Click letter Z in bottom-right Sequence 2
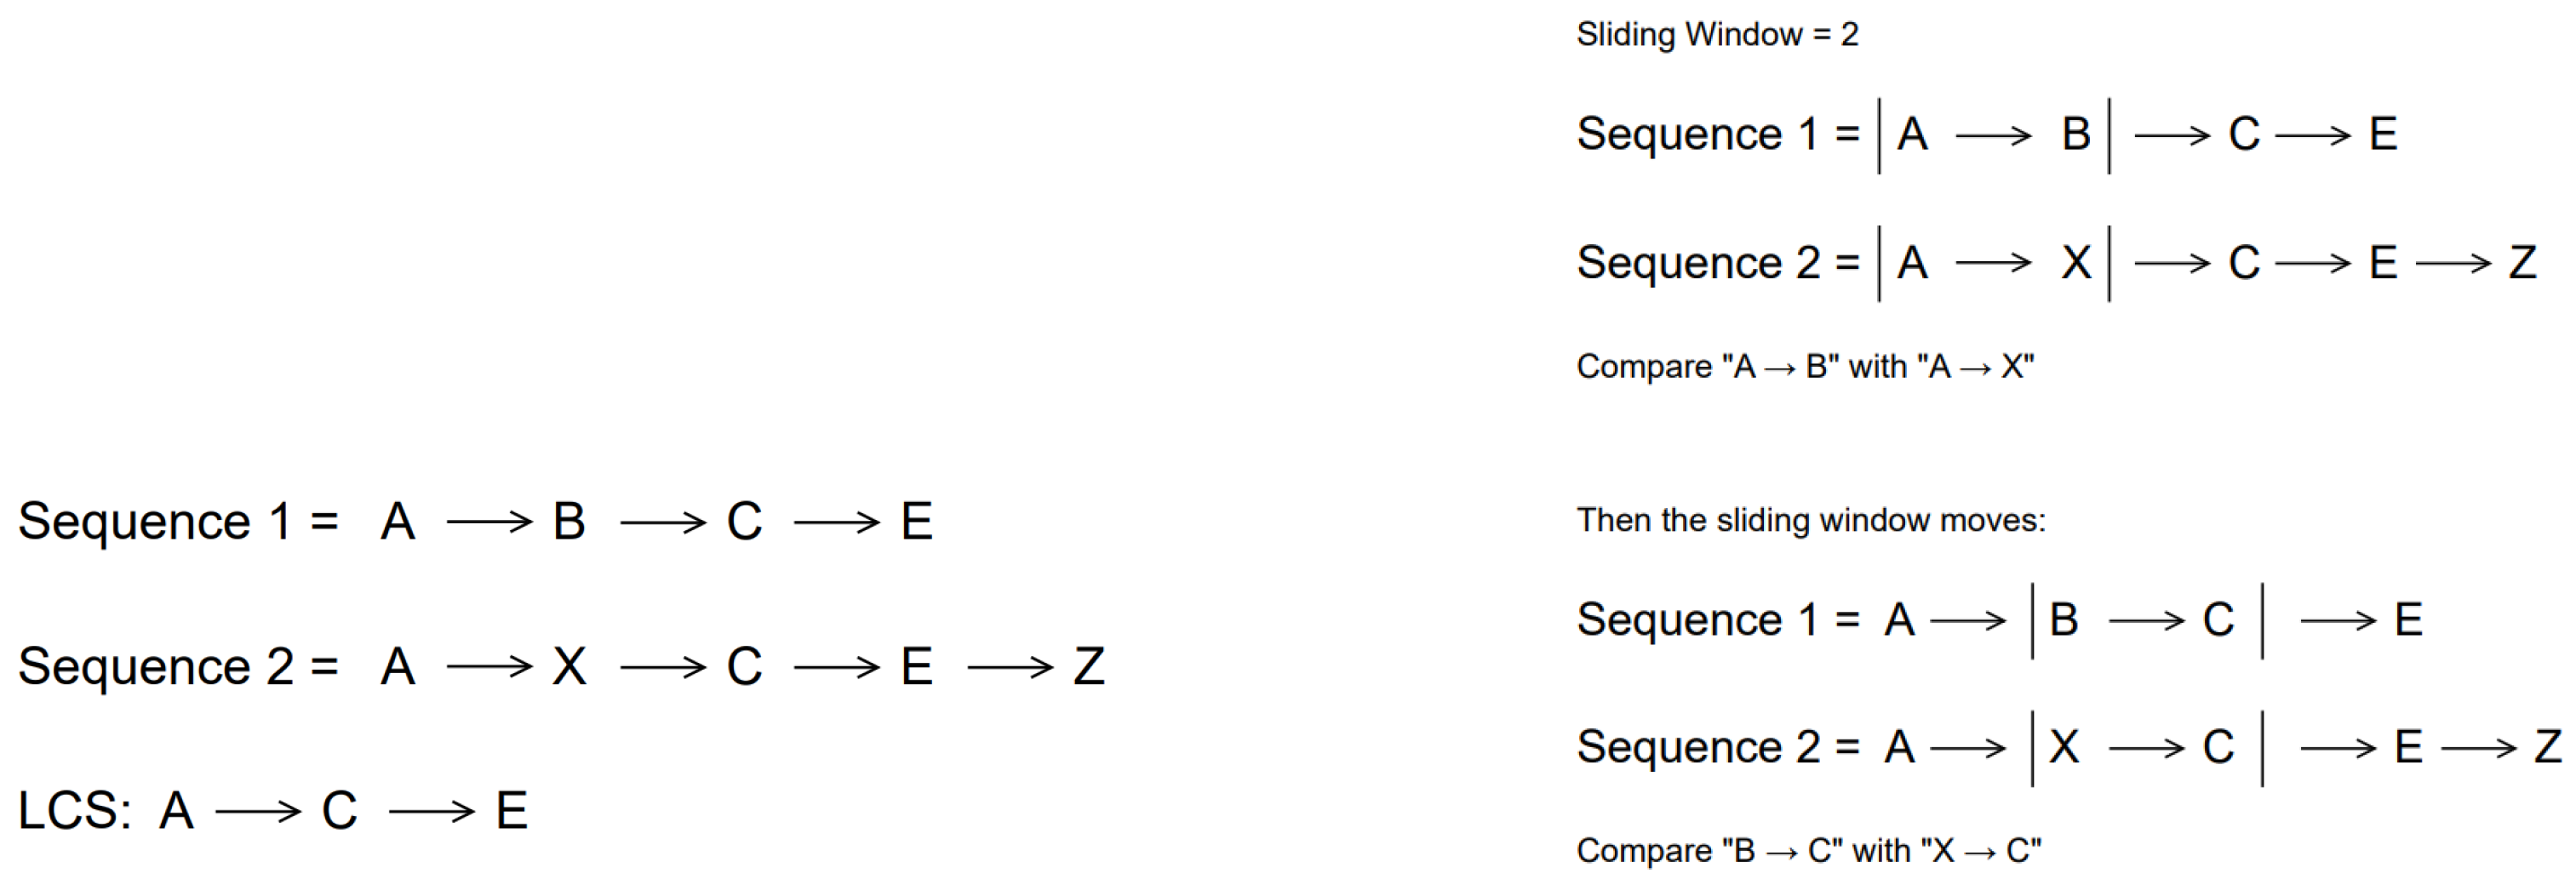 (2548, 747)
